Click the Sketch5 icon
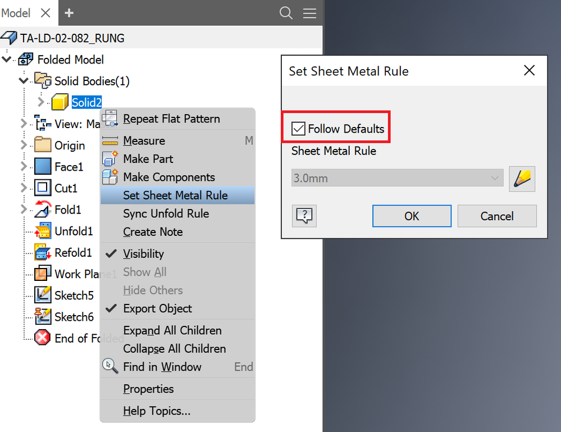 tap(43, 295)
